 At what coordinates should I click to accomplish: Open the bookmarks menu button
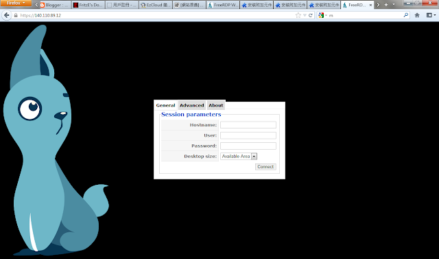pyautogui.click(x=431, y=15)
